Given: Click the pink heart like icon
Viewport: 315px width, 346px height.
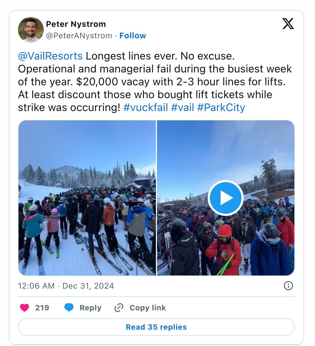Looking at the screenshot, I should point(24,307).
